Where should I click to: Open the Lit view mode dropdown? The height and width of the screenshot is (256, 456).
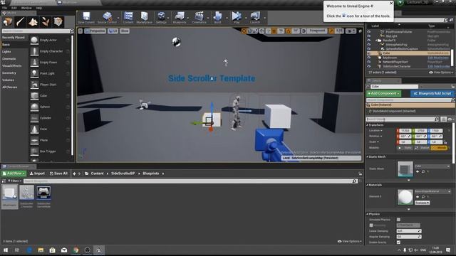click(113, 31)
